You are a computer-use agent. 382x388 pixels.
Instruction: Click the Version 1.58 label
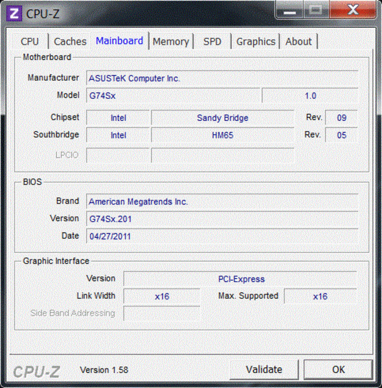pos(104,370)
